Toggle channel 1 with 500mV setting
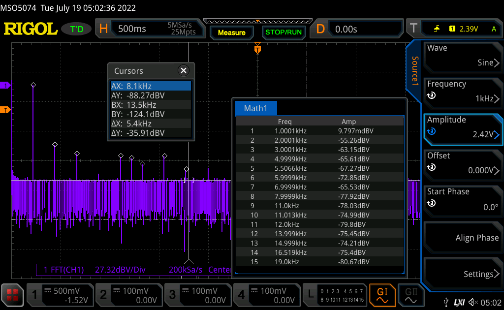Viewport: 504px width, 310px height. 61,295
